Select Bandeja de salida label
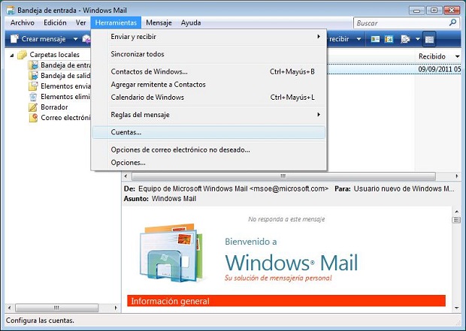 coord(65,76)
